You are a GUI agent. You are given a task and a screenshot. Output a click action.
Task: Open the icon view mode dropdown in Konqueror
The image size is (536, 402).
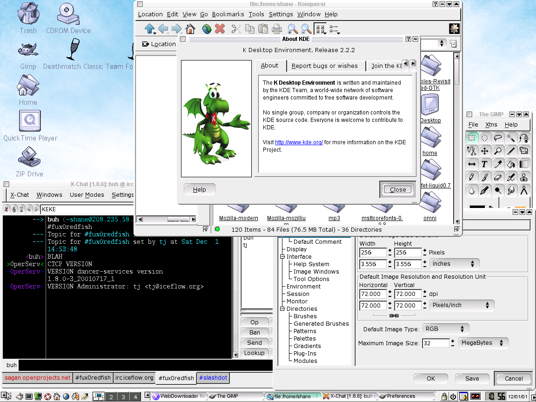[321, 29]
